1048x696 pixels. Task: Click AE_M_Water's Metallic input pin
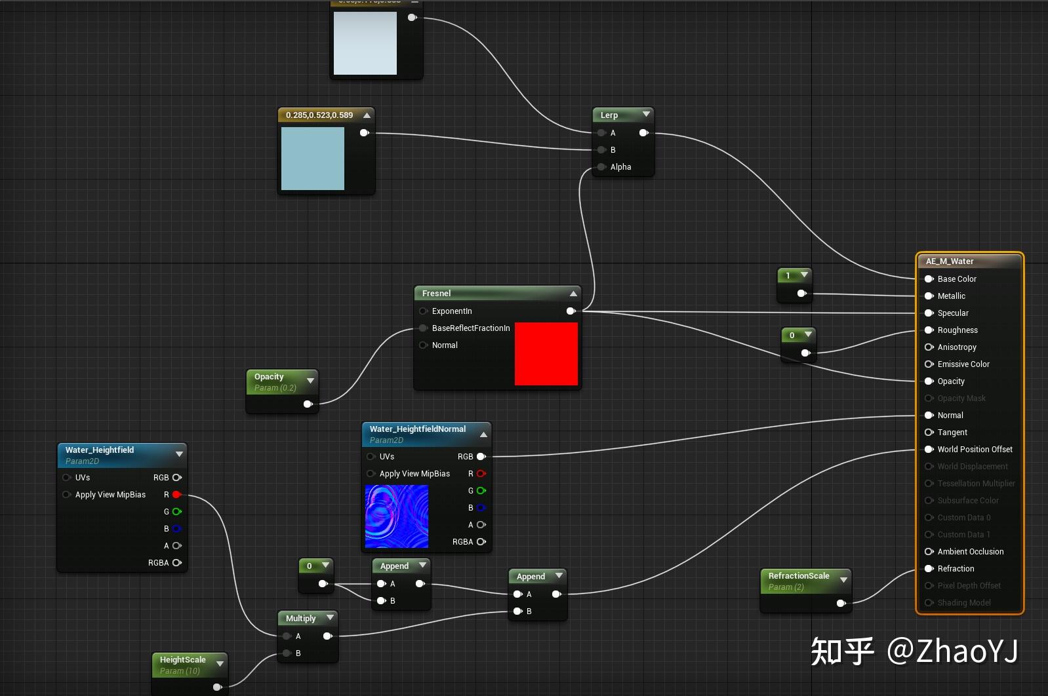[x=929, y=296]
